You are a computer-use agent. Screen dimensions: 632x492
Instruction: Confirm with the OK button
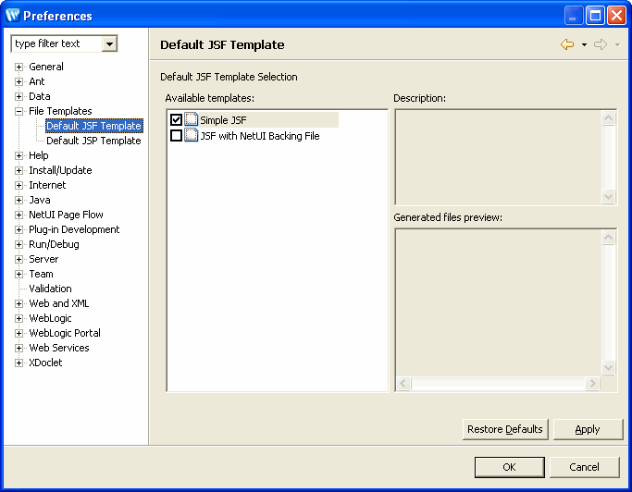pyautogui.click(x=509, y=467)
